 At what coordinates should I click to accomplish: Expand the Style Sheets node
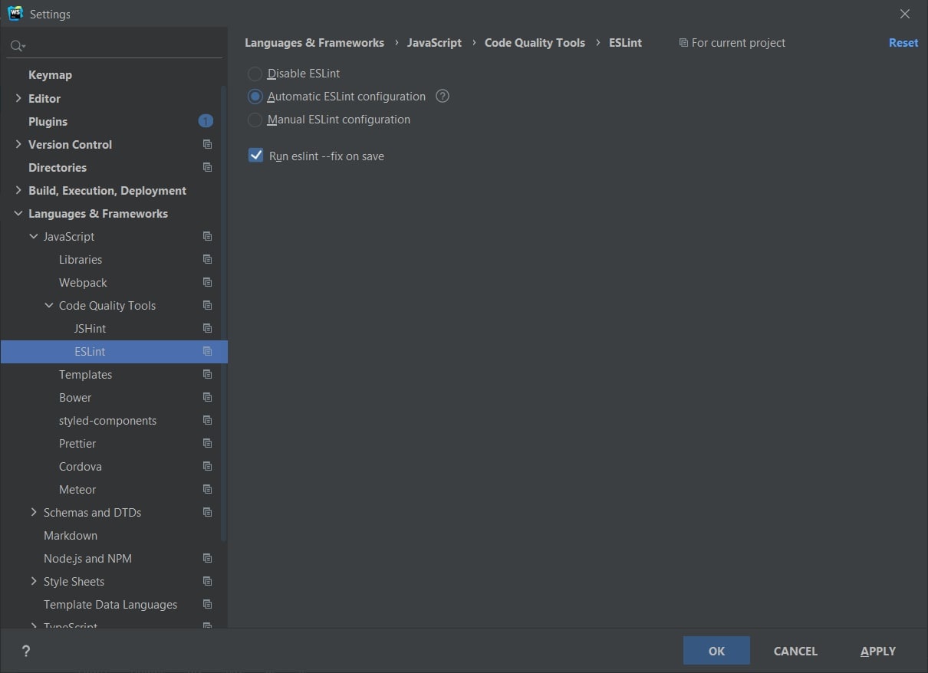[34, 581]
